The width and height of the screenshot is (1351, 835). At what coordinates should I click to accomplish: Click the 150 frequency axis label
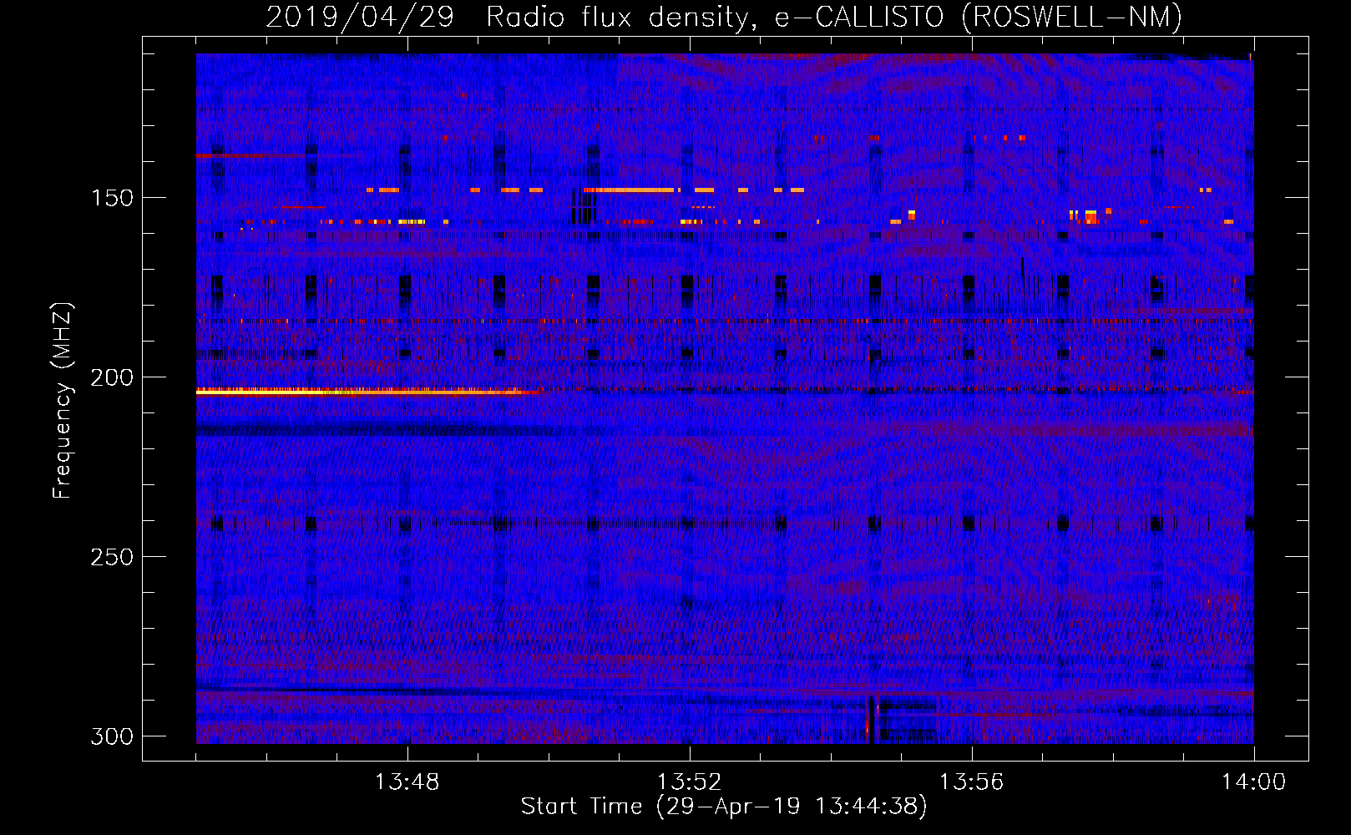tap(112, 198)
